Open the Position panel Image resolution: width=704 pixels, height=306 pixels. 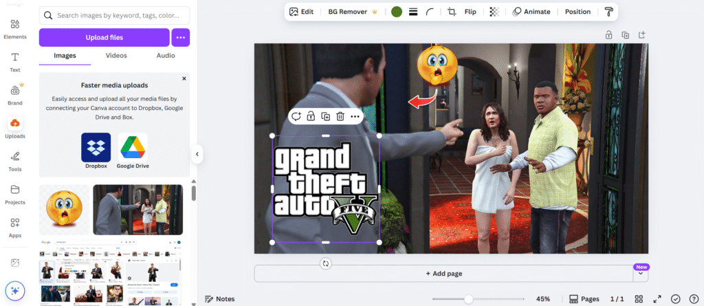577,12
